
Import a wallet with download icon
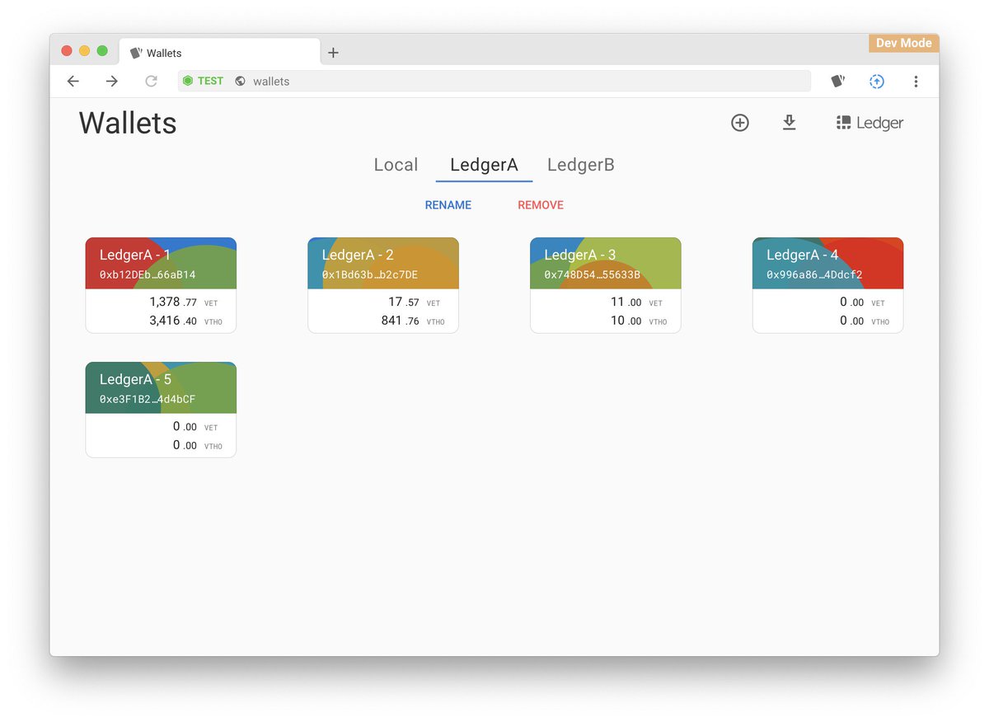[x=789, y=123]
